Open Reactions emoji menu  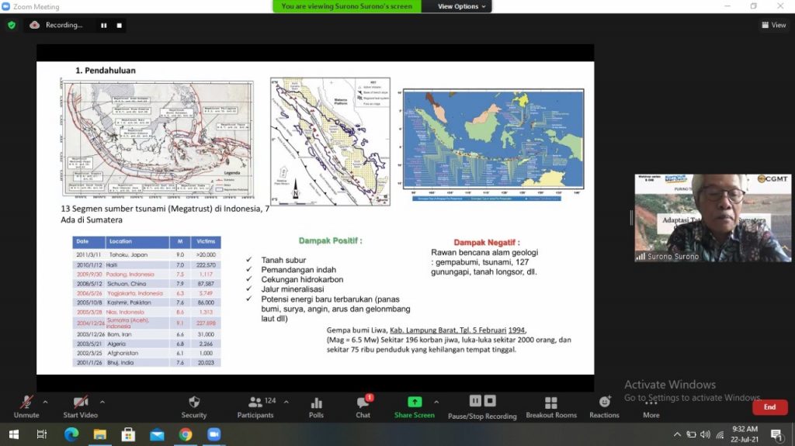[604, 407]
